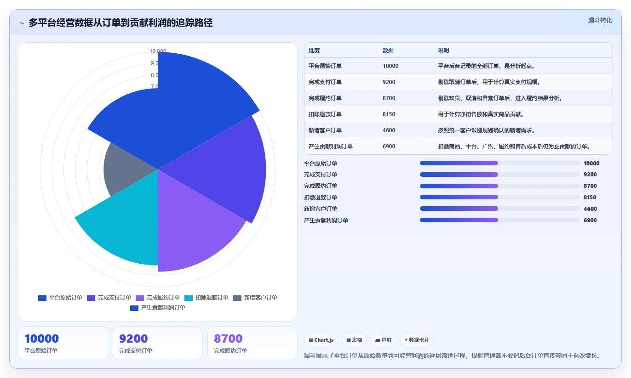Click the lightning icon beside the dashboard title

pyautogui.click(x=22, y=23)
